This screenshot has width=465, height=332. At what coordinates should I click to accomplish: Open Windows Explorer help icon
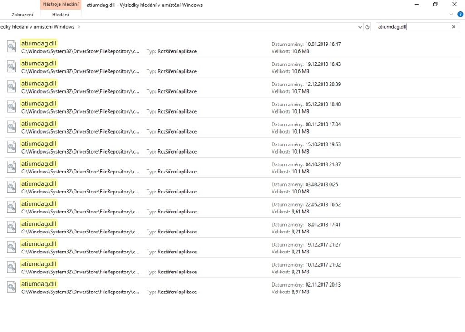click(460, 15)
